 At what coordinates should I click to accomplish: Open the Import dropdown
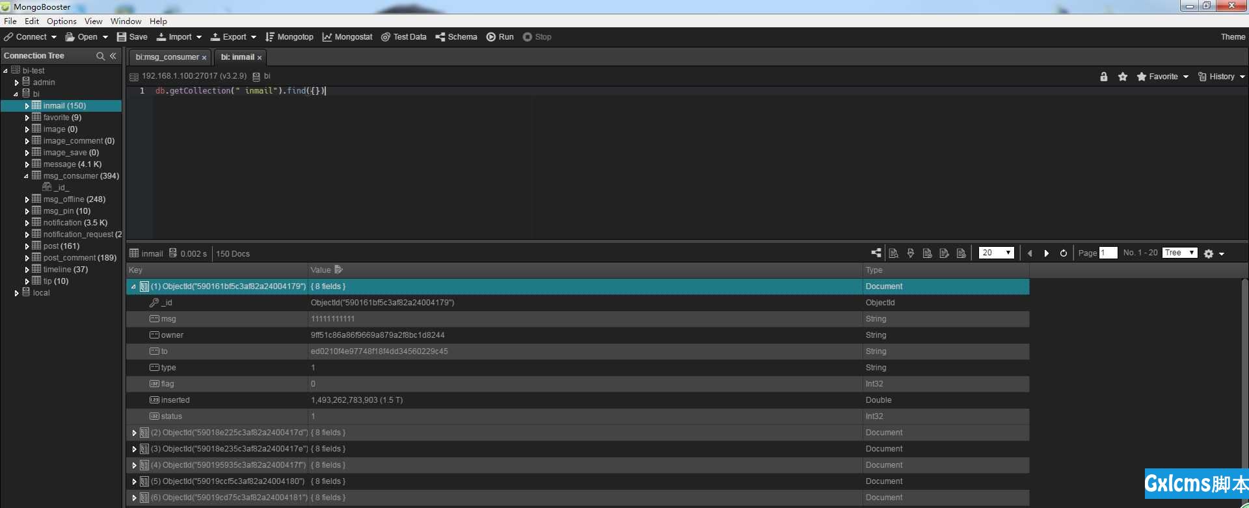coord(179,37)
